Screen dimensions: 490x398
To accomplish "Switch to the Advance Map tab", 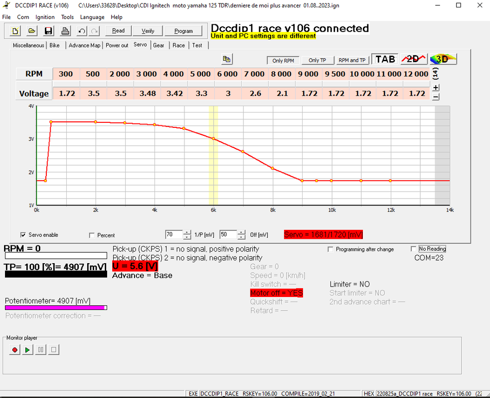I will coord(84,45).
